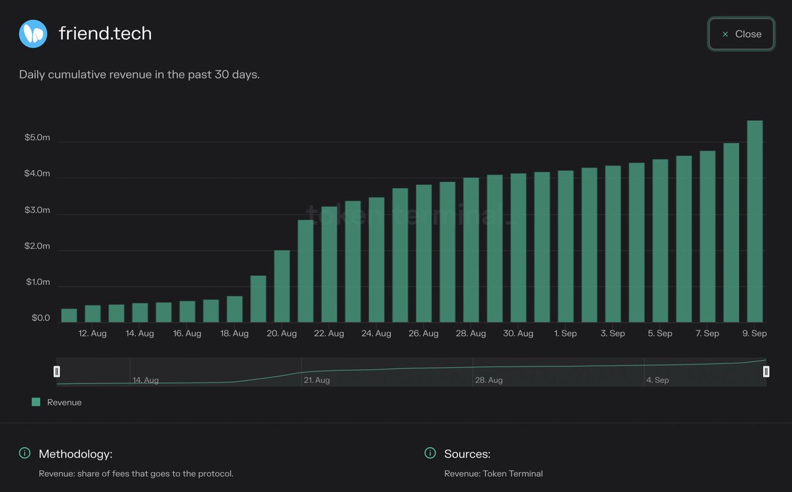Select the 1. Sep revenue bar
The height and width of the screenshot is (492, 792).
pyautogui.click(x=566, y=247)
